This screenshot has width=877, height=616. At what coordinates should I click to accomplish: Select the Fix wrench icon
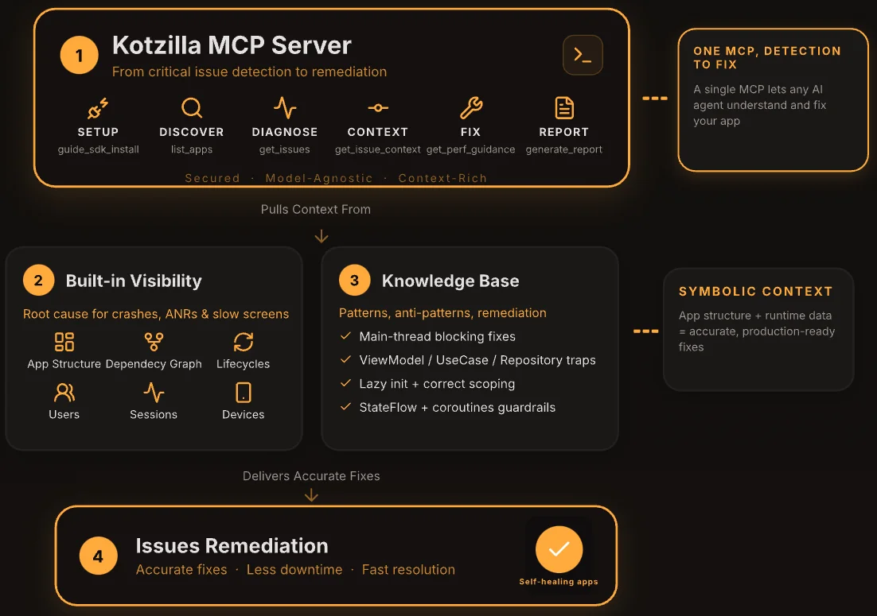coord(471,108)
